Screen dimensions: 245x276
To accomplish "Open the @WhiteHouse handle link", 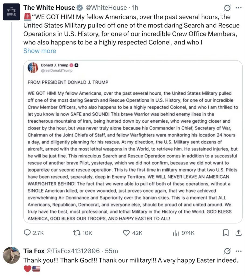I will [106, 8].
